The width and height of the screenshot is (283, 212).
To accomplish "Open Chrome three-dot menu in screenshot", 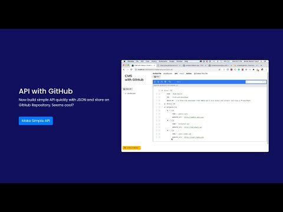I will click(266, 69).
